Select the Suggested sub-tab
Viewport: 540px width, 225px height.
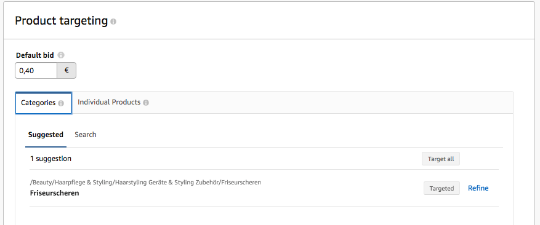[x=46, y=135]
